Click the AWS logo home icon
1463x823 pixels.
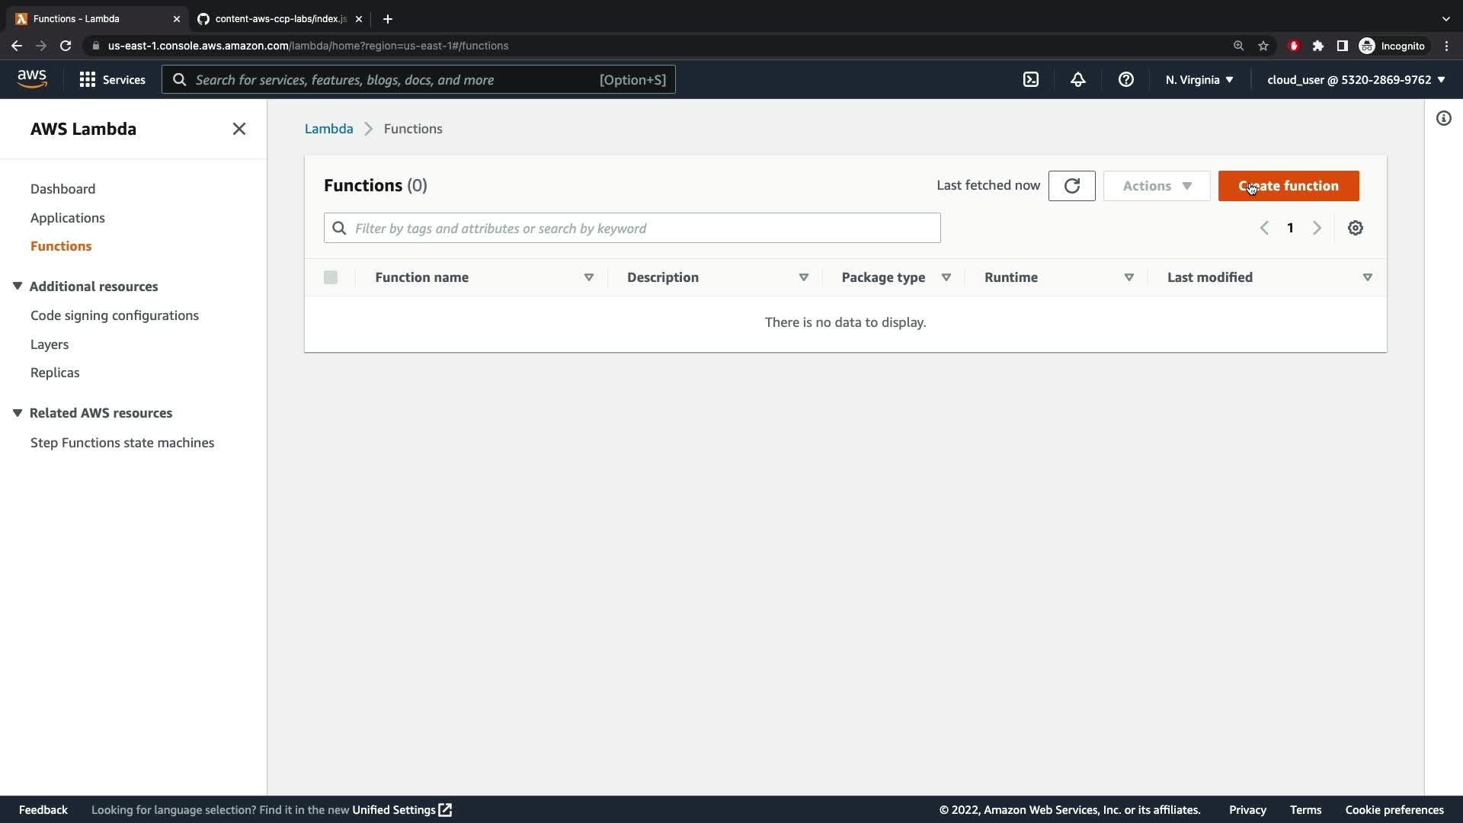[32, 79]
